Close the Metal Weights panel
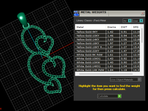The width and height of the screenshot is (148, 111). [142, 13]
